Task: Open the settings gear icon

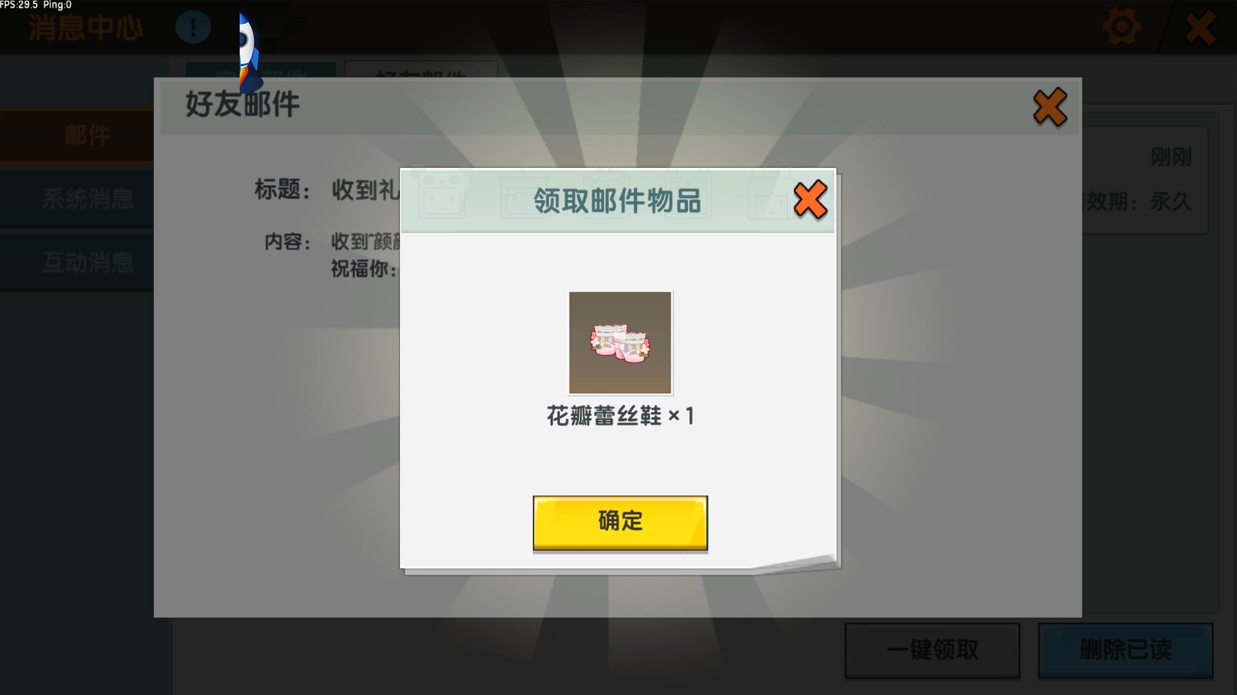Action: tap(1122, 27)
